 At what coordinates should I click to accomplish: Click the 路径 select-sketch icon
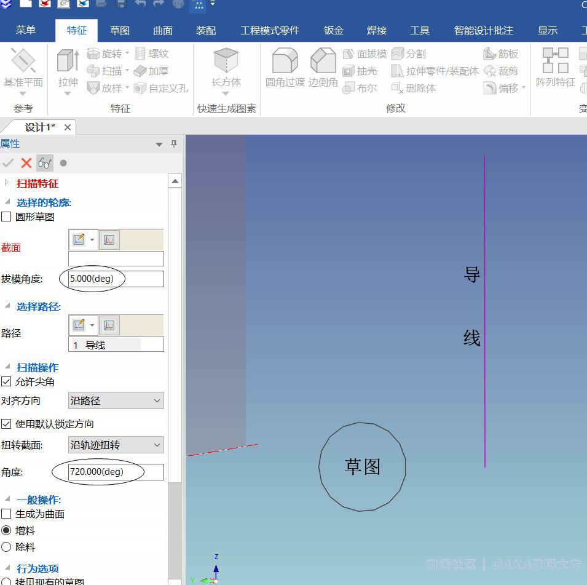(109, 325)
